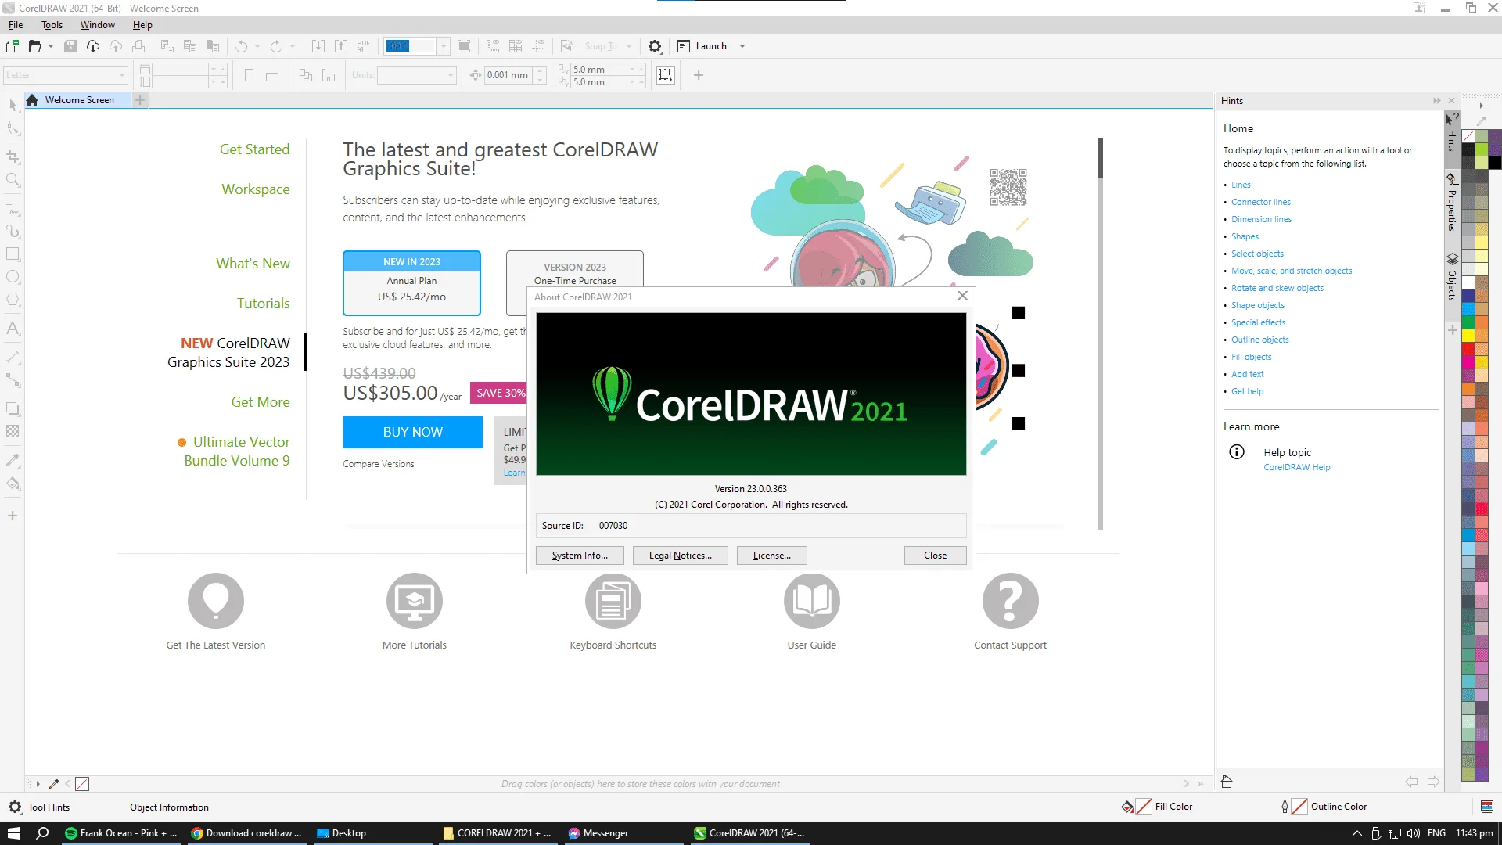Open the Launch application dropdown arrow
This screenshot has height=845, width=1502.
click(742, 46)
